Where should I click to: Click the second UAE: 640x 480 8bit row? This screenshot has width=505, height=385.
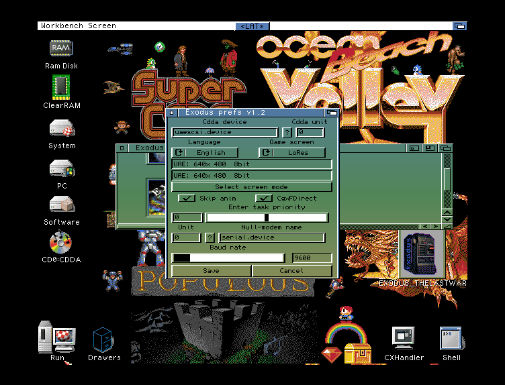252,175
